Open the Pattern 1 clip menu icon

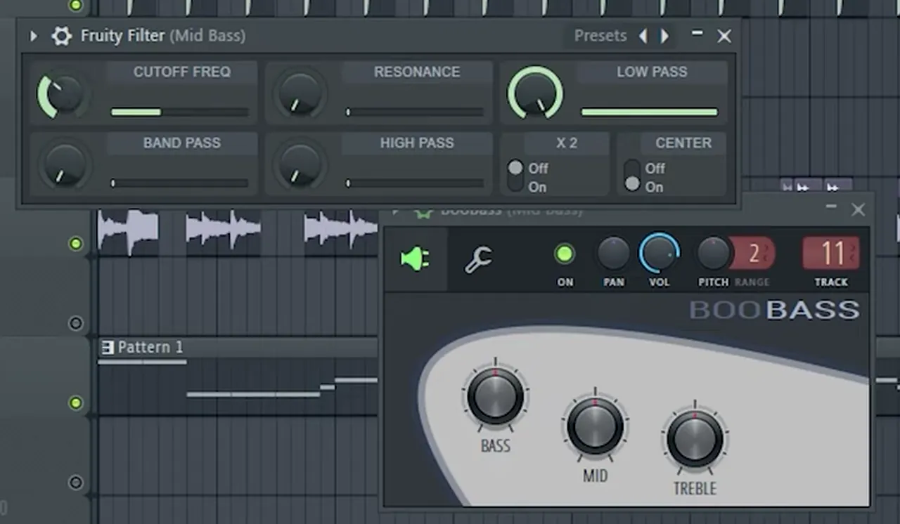coord(108,347)
